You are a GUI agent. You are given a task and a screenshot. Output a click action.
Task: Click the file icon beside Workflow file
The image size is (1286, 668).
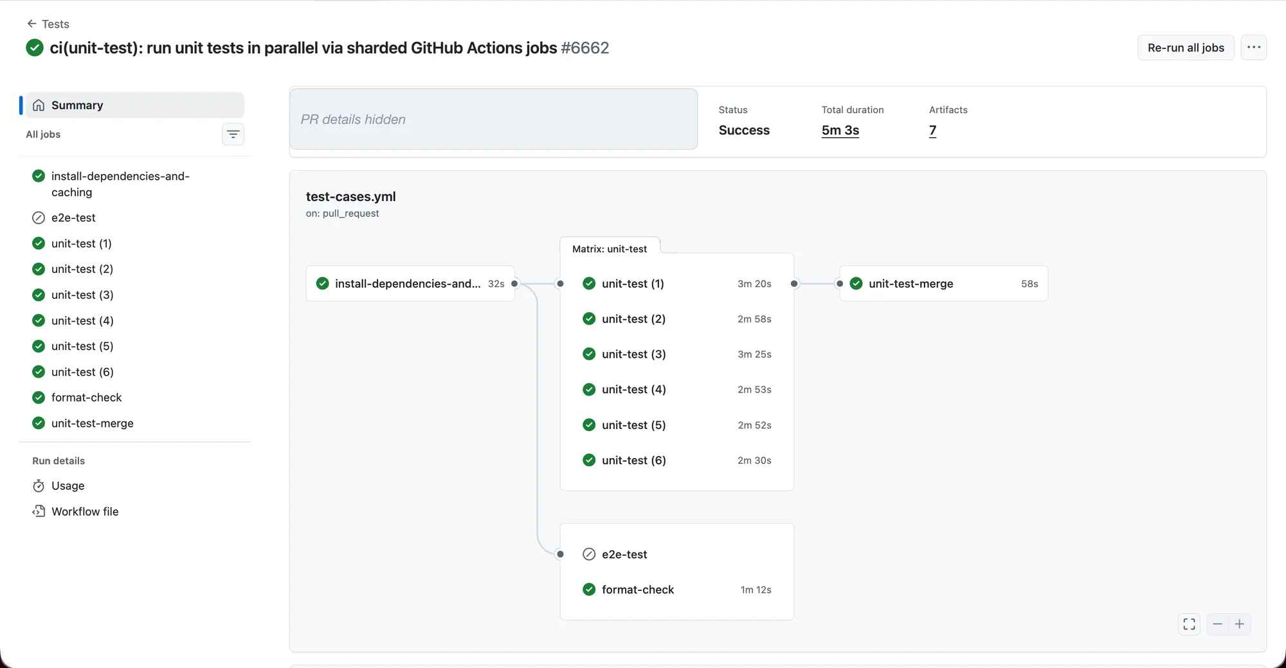(x=39, y=511)
